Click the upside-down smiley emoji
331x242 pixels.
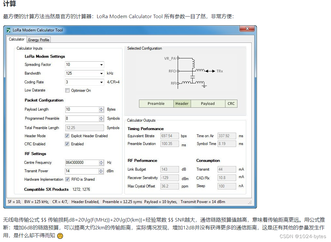tap(60, 236)
